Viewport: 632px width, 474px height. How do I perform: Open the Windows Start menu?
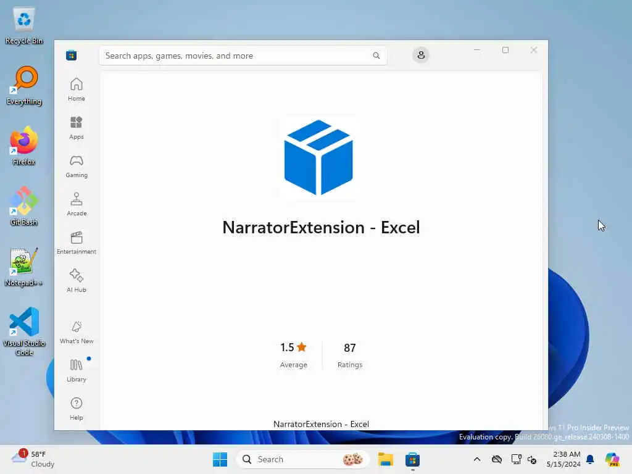click(220, 459)
